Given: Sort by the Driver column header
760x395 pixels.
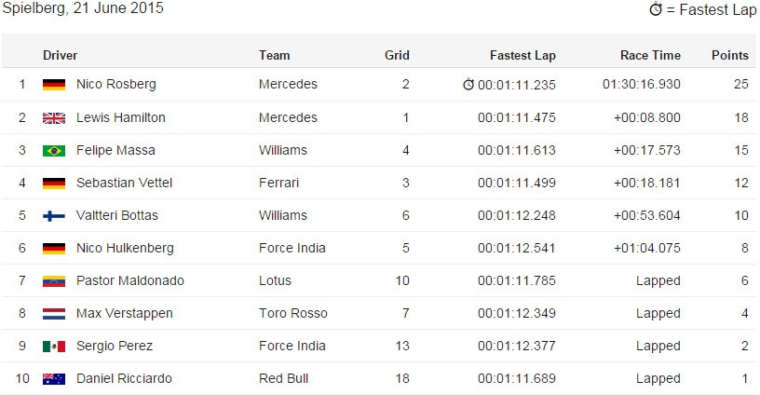Looking at the screenshot, I should [x=61, y=55].
